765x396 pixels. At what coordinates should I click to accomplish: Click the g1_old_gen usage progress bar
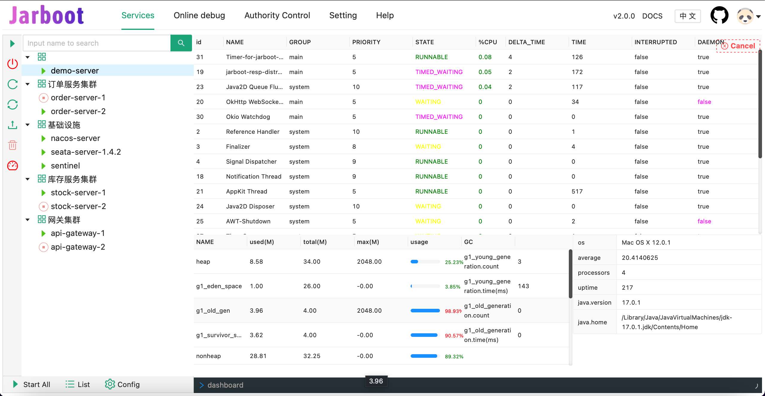tap(425, 311)
